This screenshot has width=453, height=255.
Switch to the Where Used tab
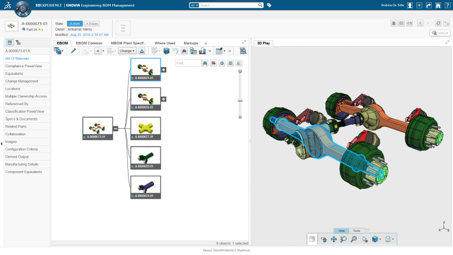(x=165, y=43)
